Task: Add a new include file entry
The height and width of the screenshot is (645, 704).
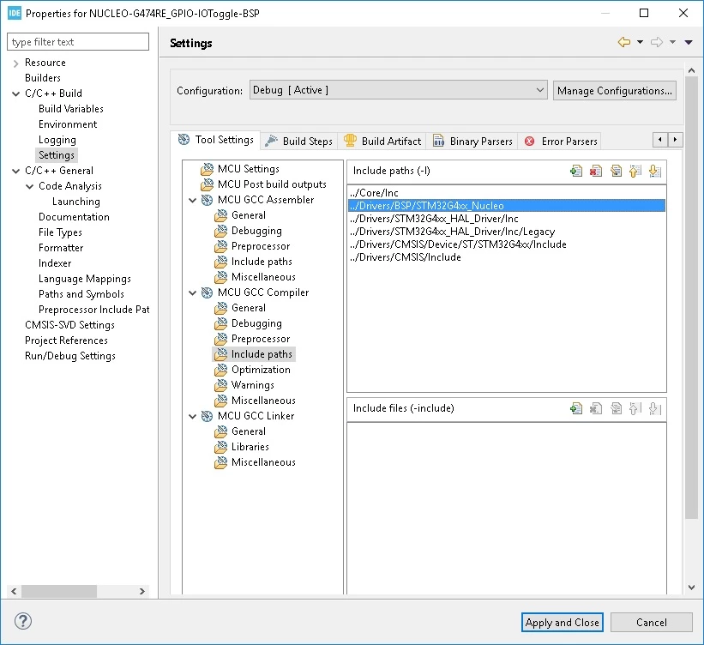Action: pyautogui.click(x=576, y=408)
